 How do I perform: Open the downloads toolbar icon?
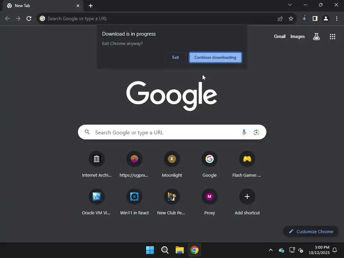tap(304, 18)
